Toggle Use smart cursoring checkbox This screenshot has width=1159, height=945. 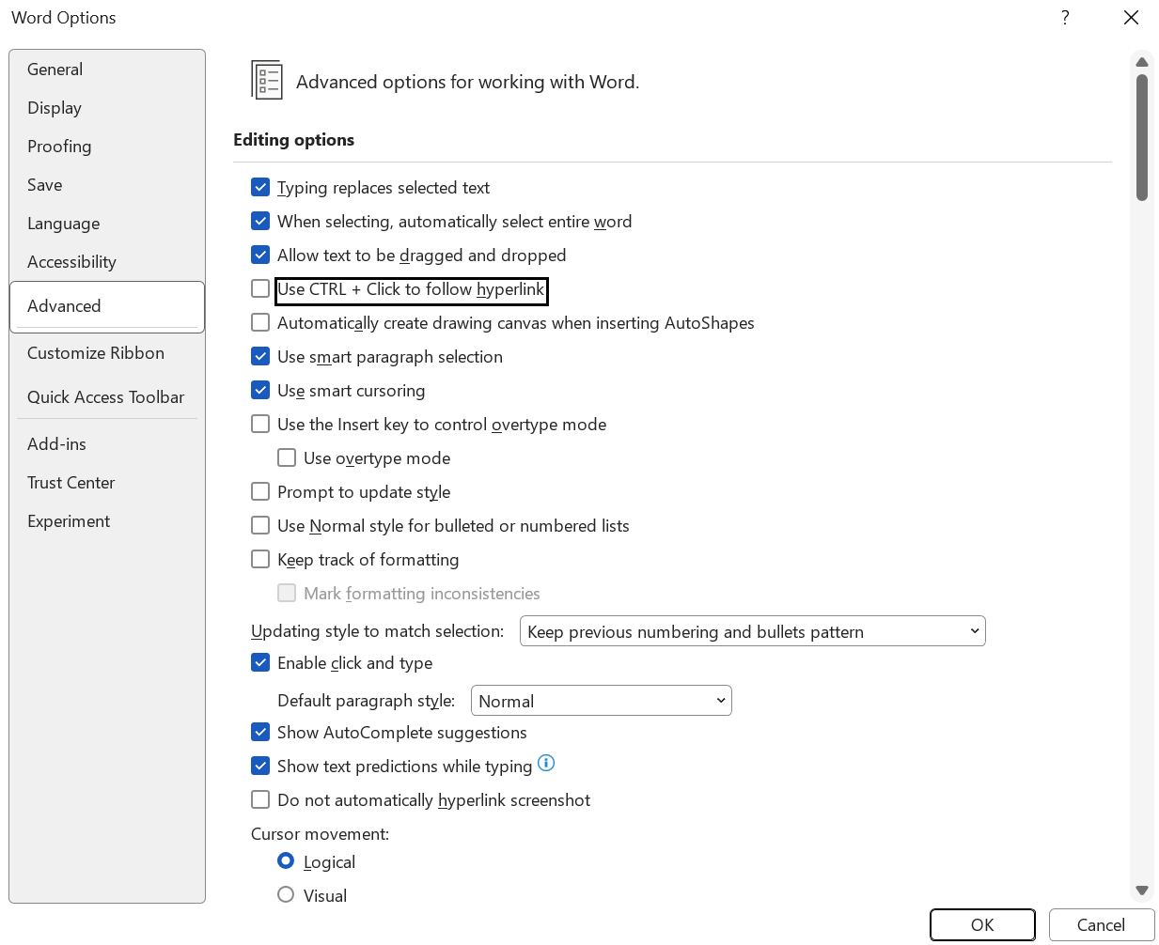[260, 391]
